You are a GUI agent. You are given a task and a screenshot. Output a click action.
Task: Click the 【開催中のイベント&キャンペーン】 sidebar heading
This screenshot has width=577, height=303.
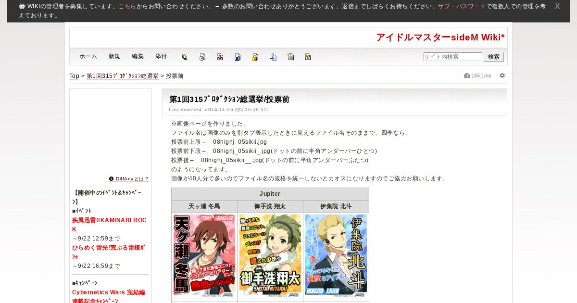(107, 197)
